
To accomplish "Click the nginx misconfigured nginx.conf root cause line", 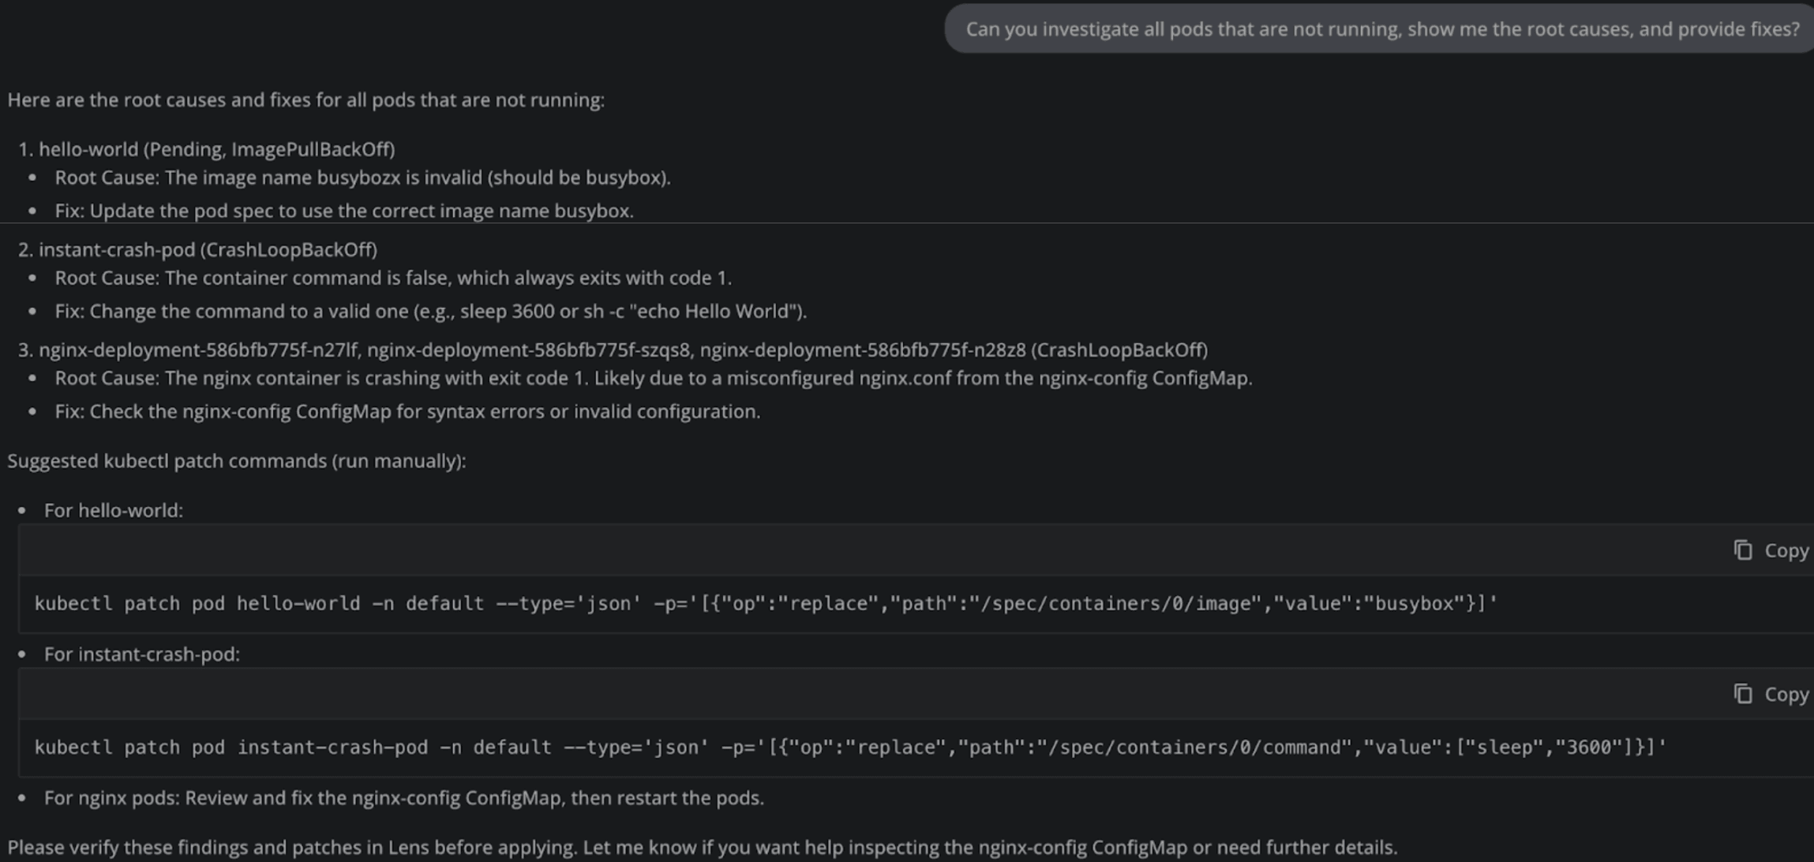I will 653,378.
